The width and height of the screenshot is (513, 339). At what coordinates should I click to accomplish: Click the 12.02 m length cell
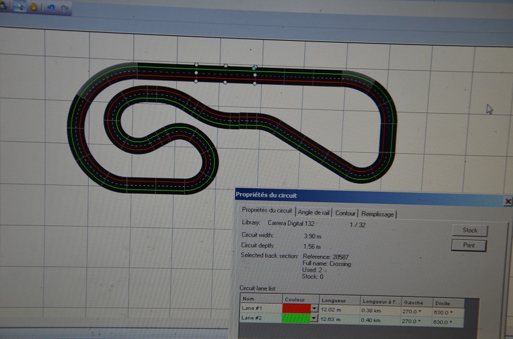(x=331, y=310)
